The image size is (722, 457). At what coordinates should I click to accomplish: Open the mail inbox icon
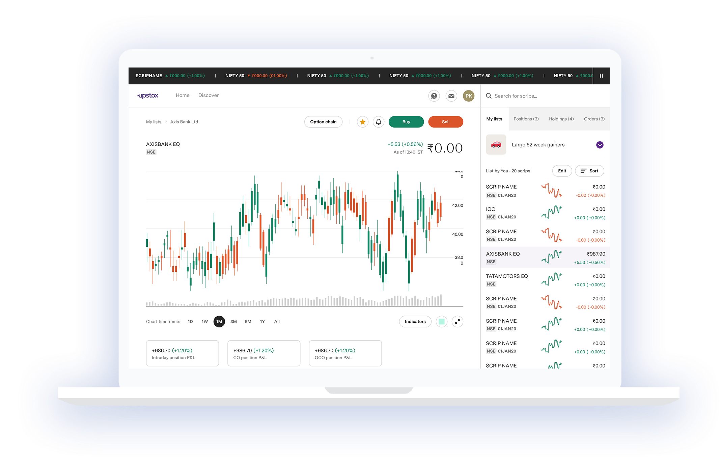451,96
